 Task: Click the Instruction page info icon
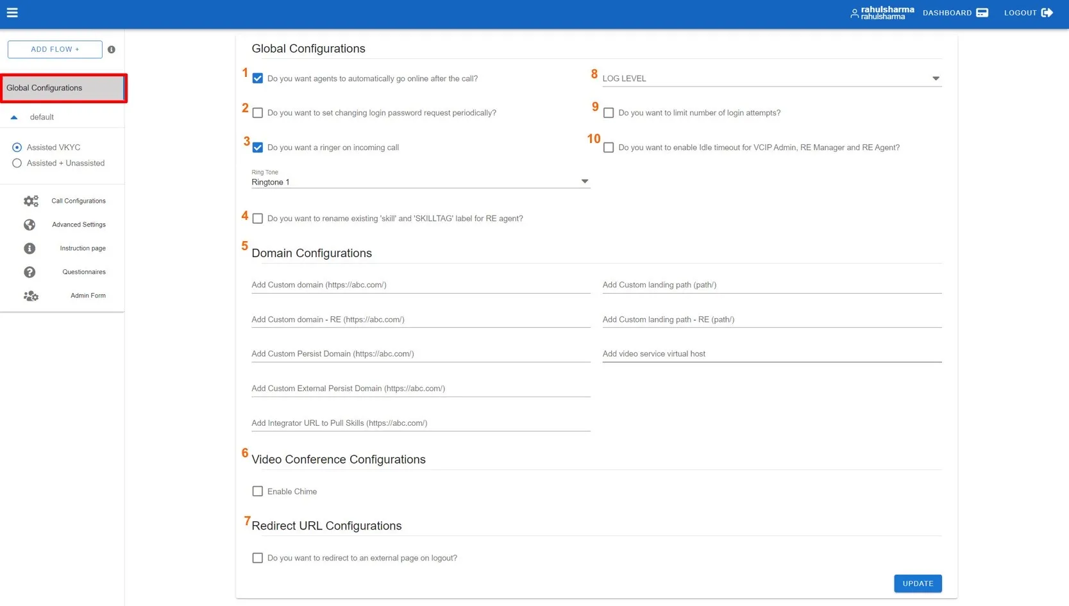click(29, 248)
